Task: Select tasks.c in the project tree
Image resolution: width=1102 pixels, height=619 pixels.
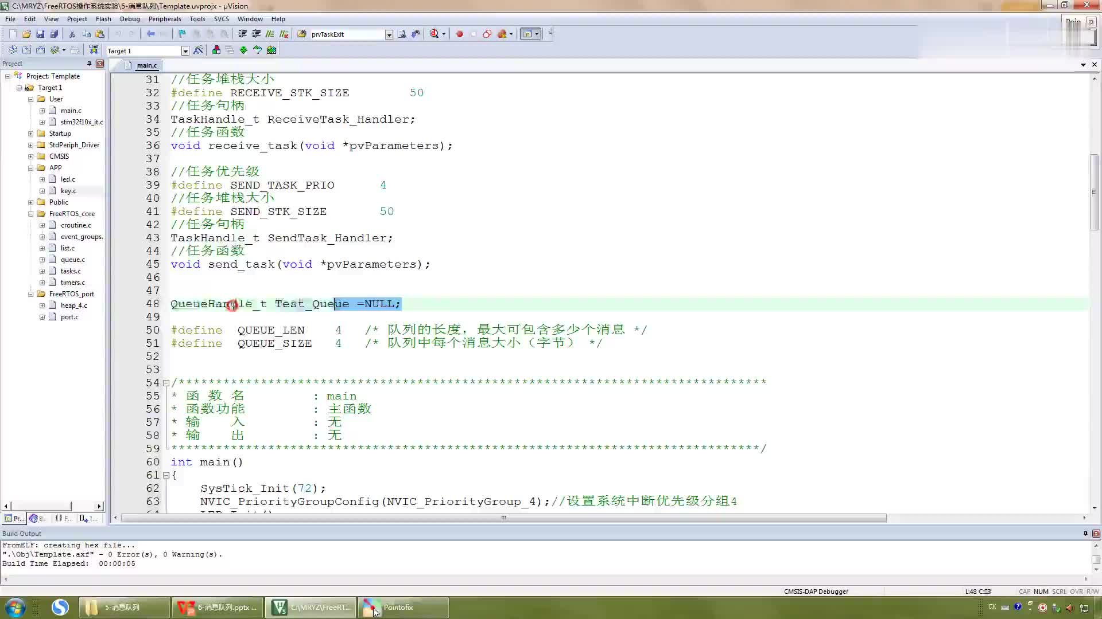Action: point(71,271)
